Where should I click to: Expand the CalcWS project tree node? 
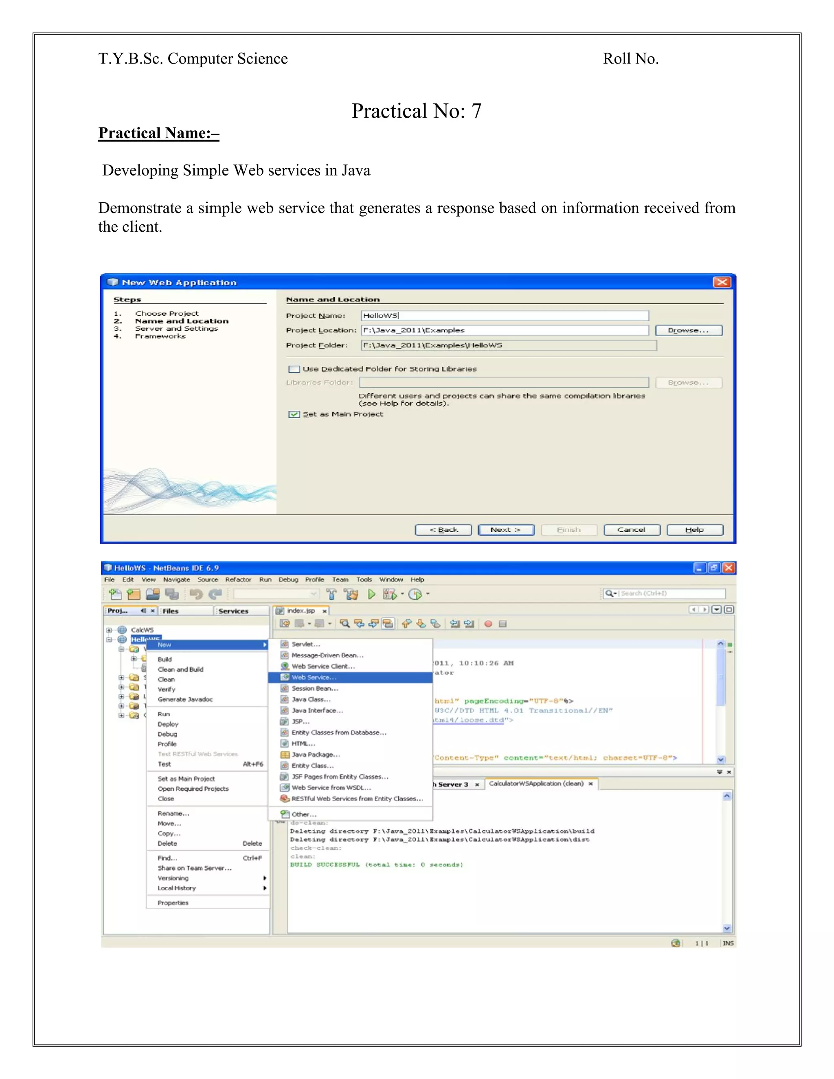click(109, 630)
